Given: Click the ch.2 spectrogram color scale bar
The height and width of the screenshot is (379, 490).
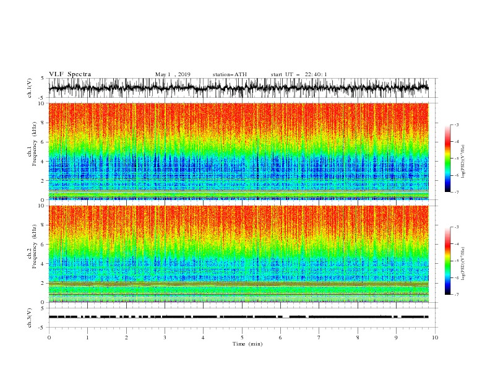Looking at the screenshot, I should (447, 261).
